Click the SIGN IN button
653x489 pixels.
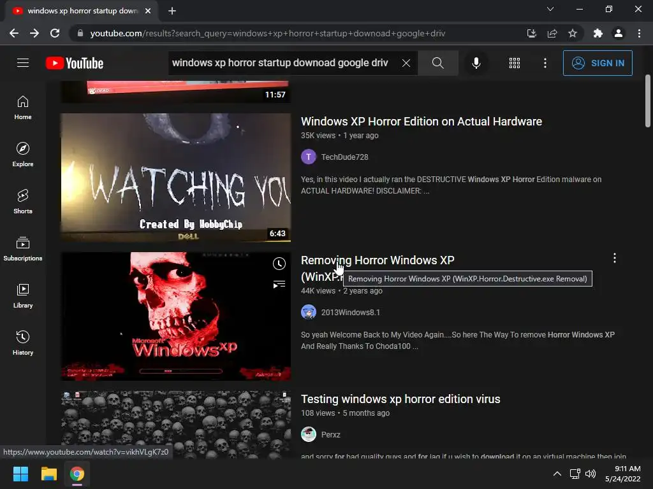coord(598,63)
